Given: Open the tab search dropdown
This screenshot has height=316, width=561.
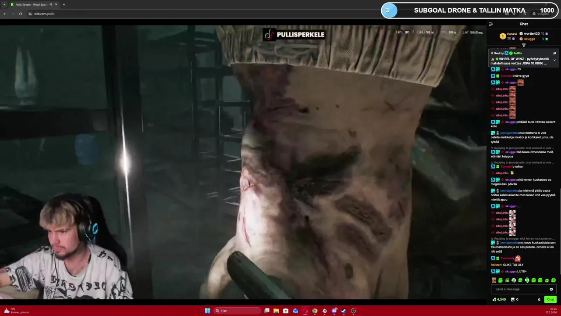Looking at the screenshot, I should pyautogui.click(x=4, y=4).
